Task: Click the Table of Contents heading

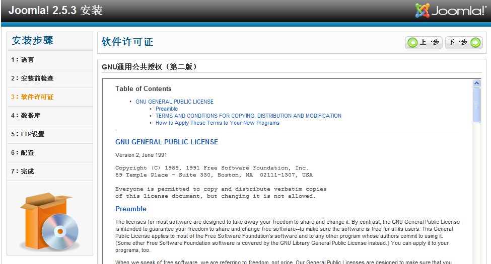Action: (143, 89)
